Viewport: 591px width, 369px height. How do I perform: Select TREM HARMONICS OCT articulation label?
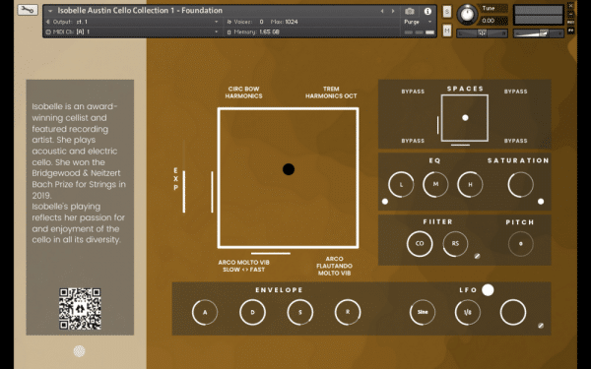[331, 92]
